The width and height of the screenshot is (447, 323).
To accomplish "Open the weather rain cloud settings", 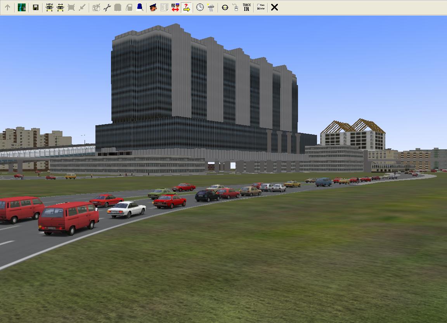I will (211, 7).
